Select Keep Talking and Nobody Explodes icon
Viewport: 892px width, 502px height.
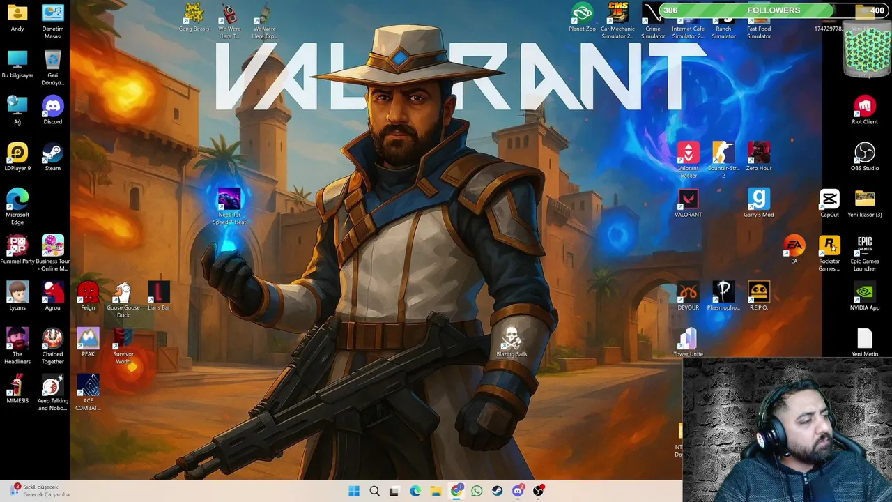coord(52,393)
